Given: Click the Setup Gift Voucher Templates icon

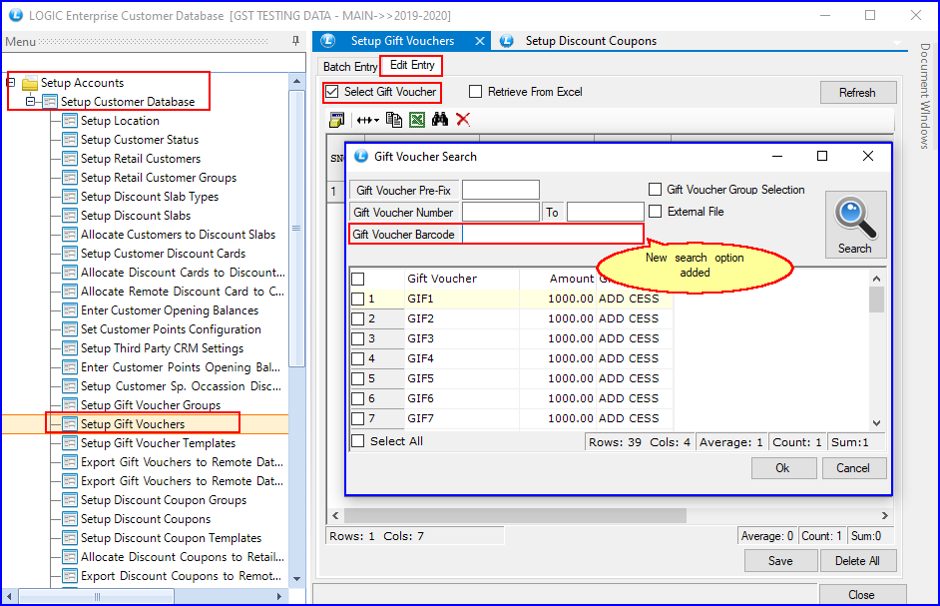Looking at the screenshot, I should pyautogui.click(x=70, y=443).
